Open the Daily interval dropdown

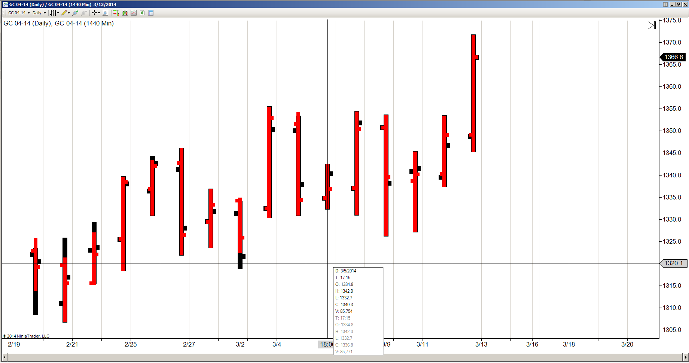pos(39,13)
